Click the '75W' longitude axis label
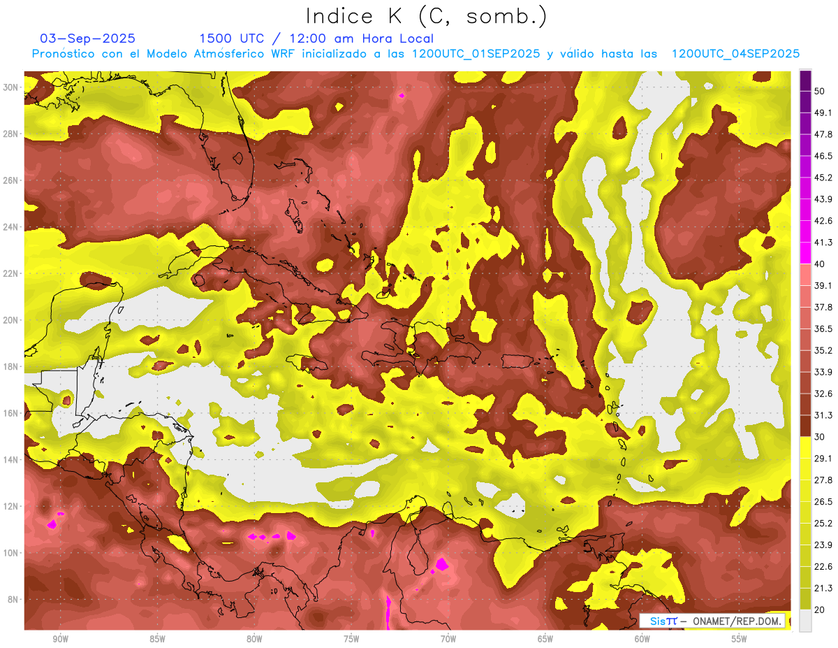The height and width of the screenshot is (648, 838). [351, 639]
